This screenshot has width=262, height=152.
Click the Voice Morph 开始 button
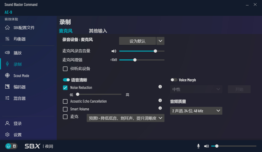tap(239, 89)
